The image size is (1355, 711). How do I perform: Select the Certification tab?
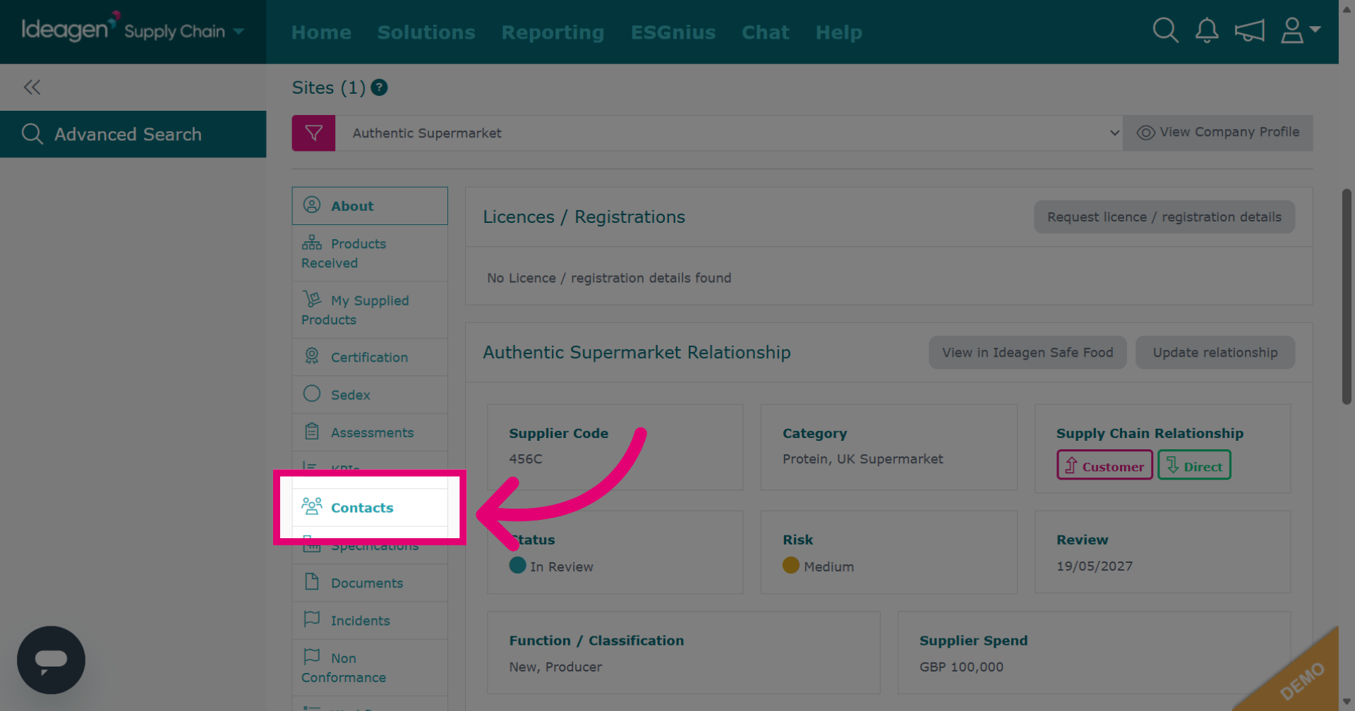(x=370, y=357)
